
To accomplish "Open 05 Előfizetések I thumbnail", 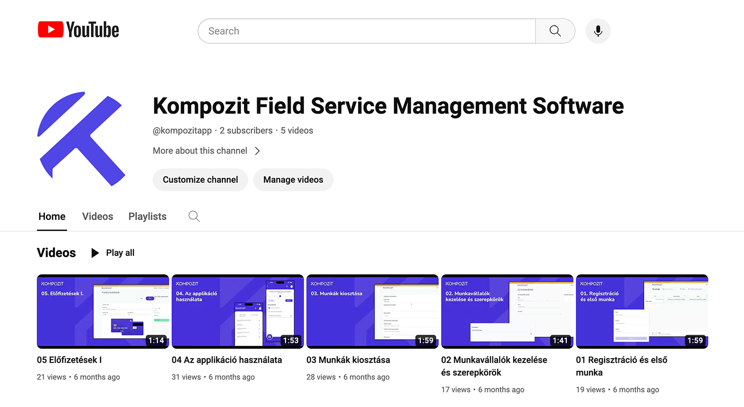I will (103, 311).
